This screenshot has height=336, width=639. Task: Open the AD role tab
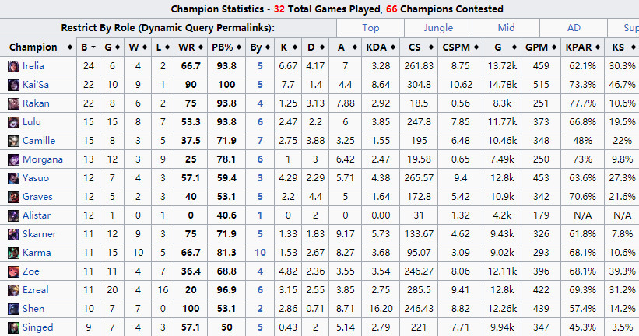(571, 27)
